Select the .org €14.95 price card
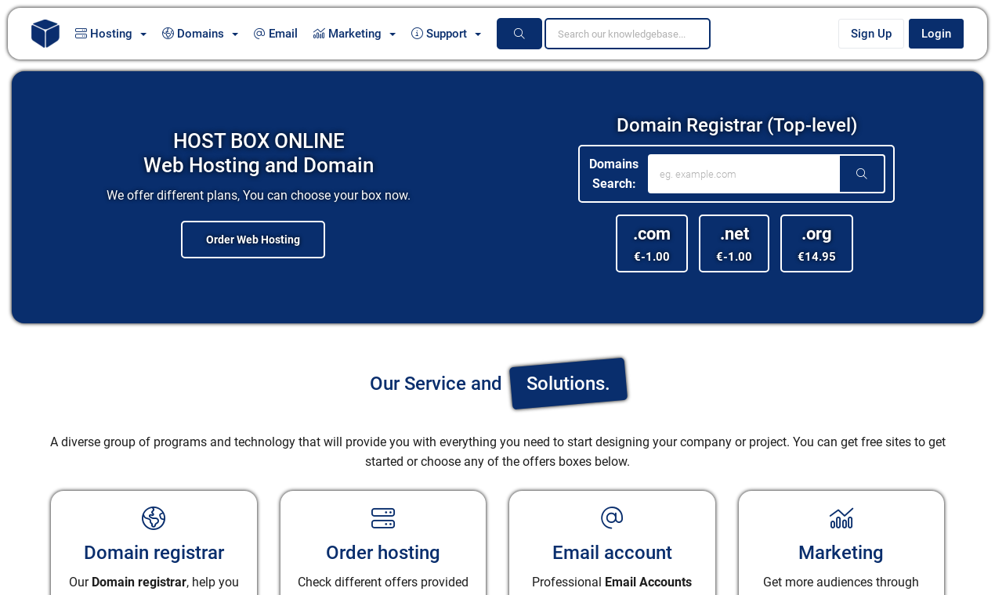Image resolution: width=995 pixels, height=595 pixels. pyautogui.click(x=816, y=243)
